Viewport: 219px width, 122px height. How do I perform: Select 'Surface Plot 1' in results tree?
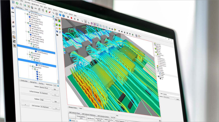click(161, 55)
